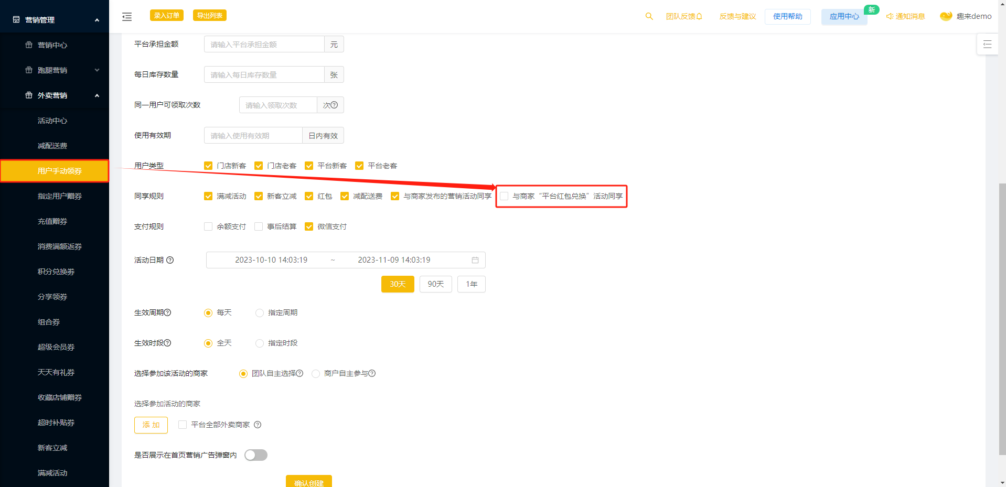Click the 添加 merchants button
This screenshot has height=487, width=1006.
[x=151, y=425]
